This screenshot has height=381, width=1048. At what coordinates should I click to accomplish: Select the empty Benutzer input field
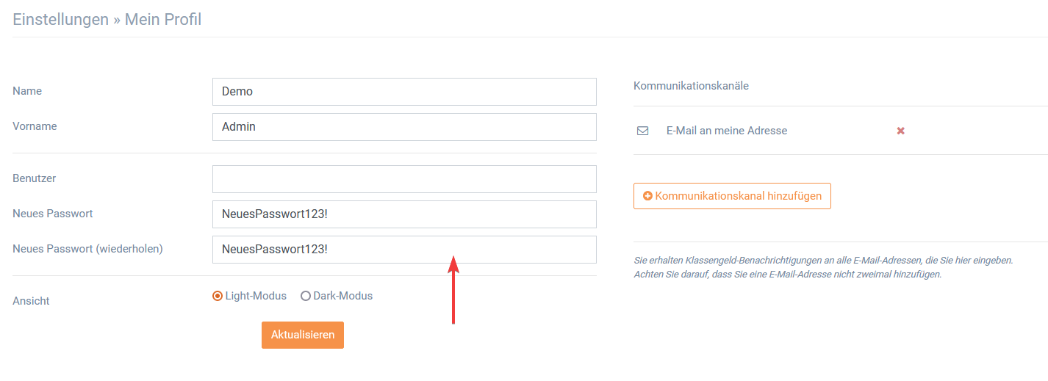coord(404,179)
